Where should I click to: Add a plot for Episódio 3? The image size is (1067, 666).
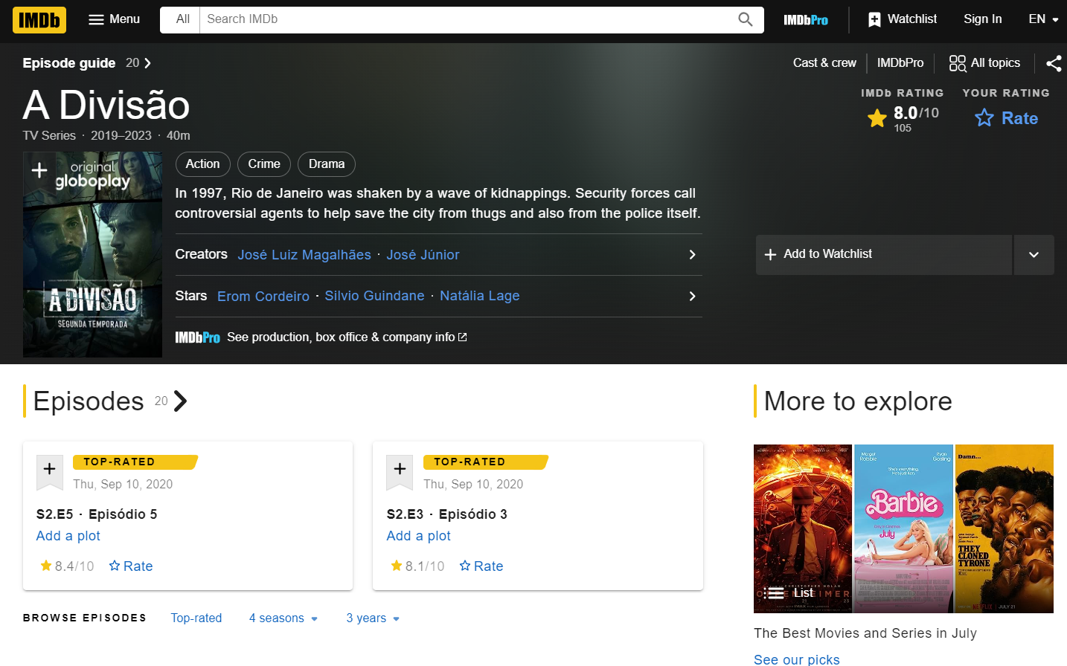coord(418,536)
